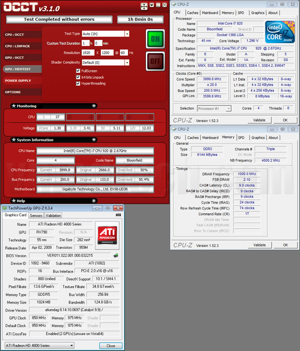
Task: Click the OCCT move-window crosshair icon
Action: pos(144,6)
